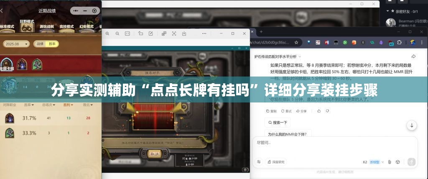Zoom out with the image viewer's magnifier-minus icon
The height and width of the screenshot is (179, 428).
(x=117, y=33)
